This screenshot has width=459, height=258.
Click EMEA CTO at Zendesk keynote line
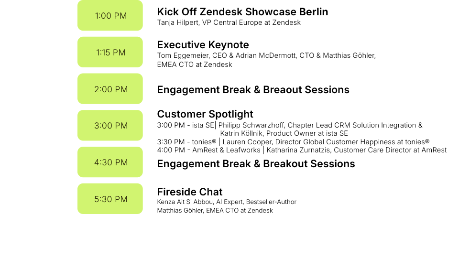pos(195,64)
